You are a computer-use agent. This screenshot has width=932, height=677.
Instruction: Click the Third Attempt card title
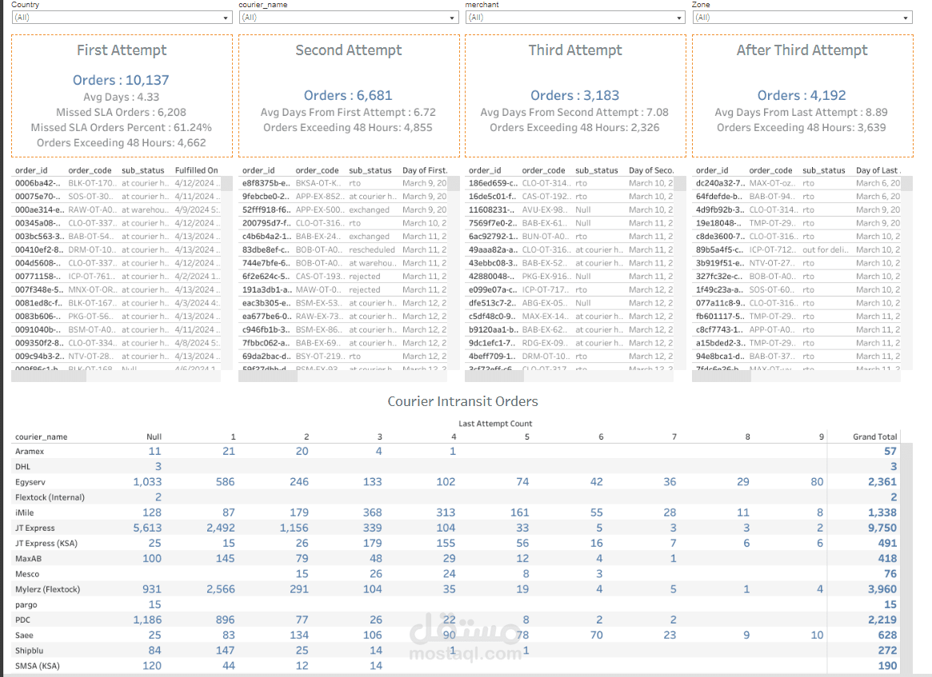coord(575,50)
